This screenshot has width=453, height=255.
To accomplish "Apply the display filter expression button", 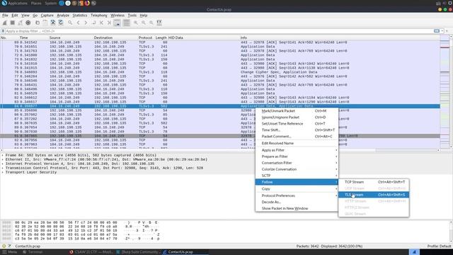I will [437, 31].
